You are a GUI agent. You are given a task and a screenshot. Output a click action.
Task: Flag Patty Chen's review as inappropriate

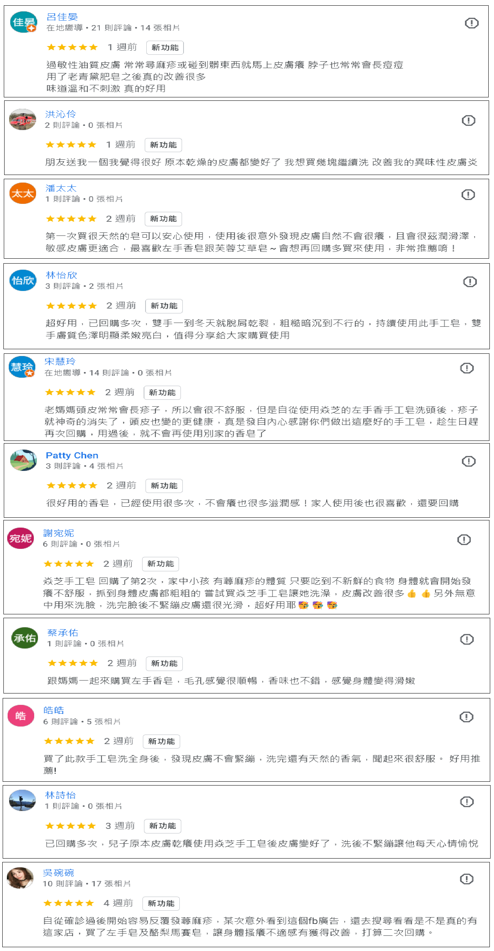[x=469, y=461]
